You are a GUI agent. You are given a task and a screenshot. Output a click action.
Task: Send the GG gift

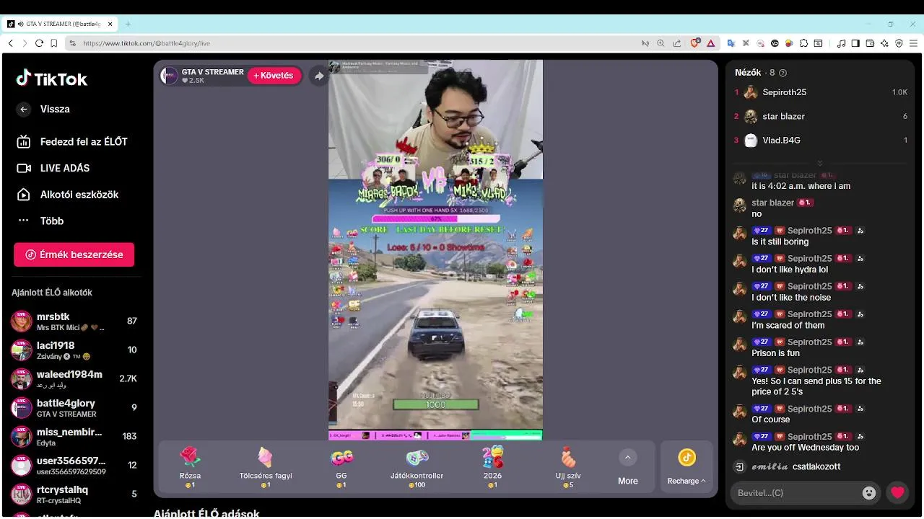341,467
